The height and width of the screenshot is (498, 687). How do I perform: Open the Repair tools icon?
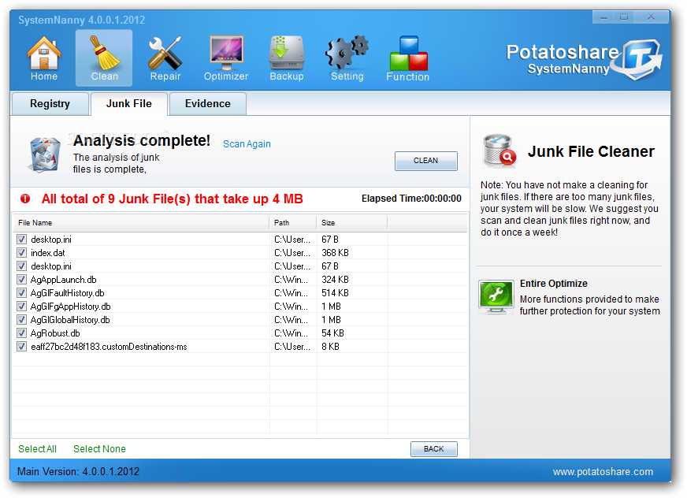click(x=165, y=58)
